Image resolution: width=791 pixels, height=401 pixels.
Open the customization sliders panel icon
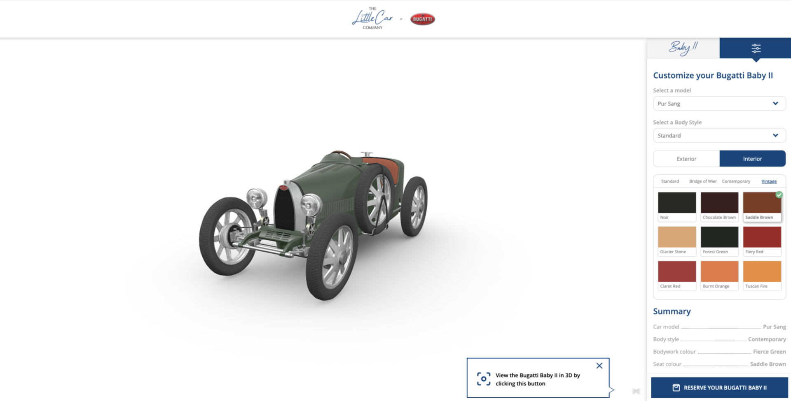coord(756,48)
